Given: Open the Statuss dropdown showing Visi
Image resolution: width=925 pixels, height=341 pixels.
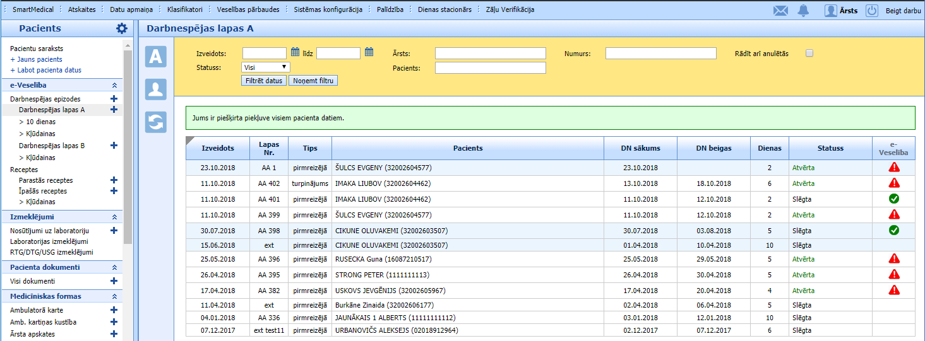Looking at the screenshot, I should (x=266, y=67).
